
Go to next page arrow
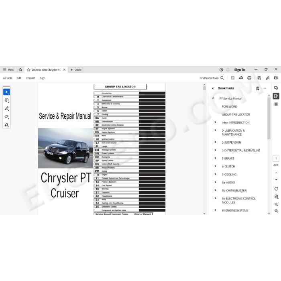[x=276, y=179]
